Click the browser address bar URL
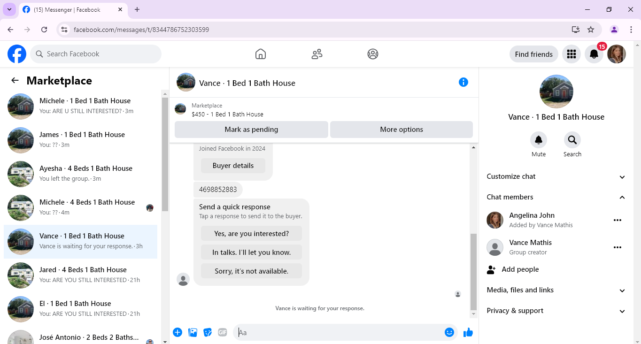 141,30
